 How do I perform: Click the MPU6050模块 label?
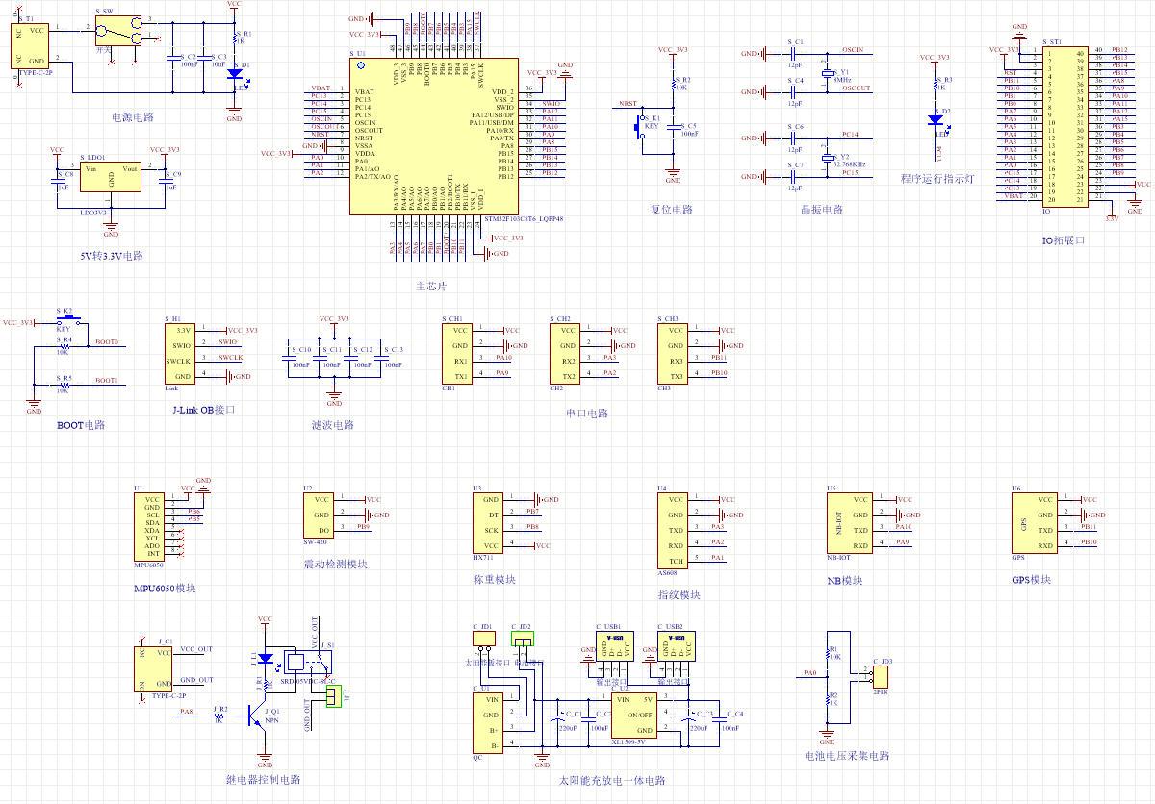(x=166, y=588)
